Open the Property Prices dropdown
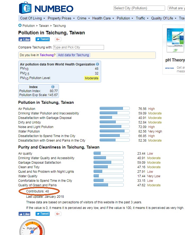The image size is (185, 235). pyautogui.click(x=61, y=18)
